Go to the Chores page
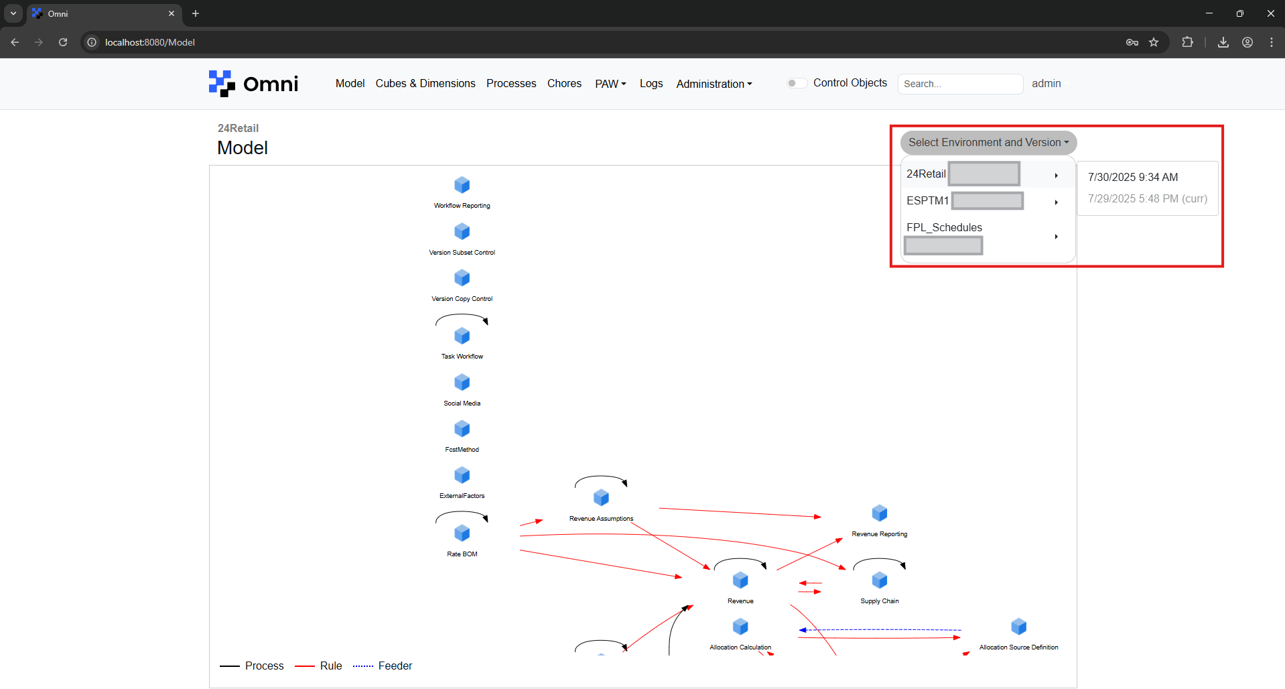Screen dimensions: 1285x689 (564, 83)
